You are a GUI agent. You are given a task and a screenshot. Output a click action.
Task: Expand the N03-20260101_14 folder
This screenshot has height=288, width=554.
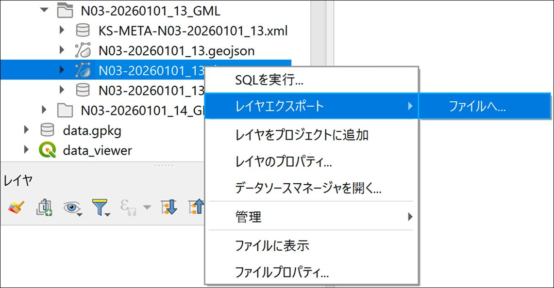coord(44,110)
